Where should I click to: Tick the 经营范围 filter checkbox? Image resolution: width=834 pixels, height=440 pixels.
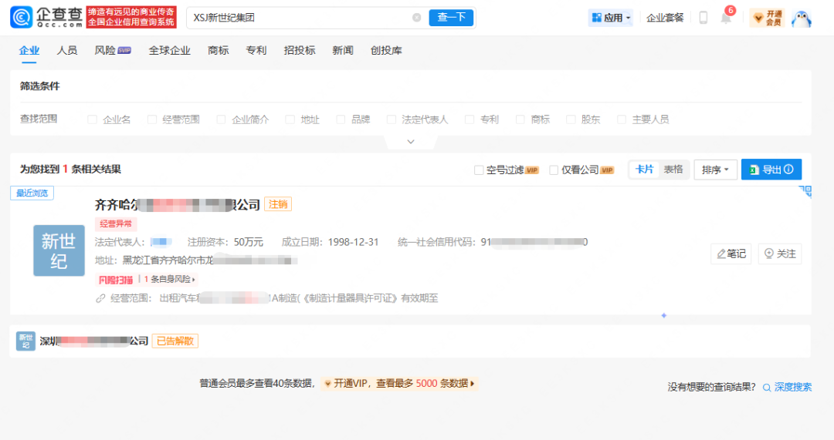tap(152, 119)
